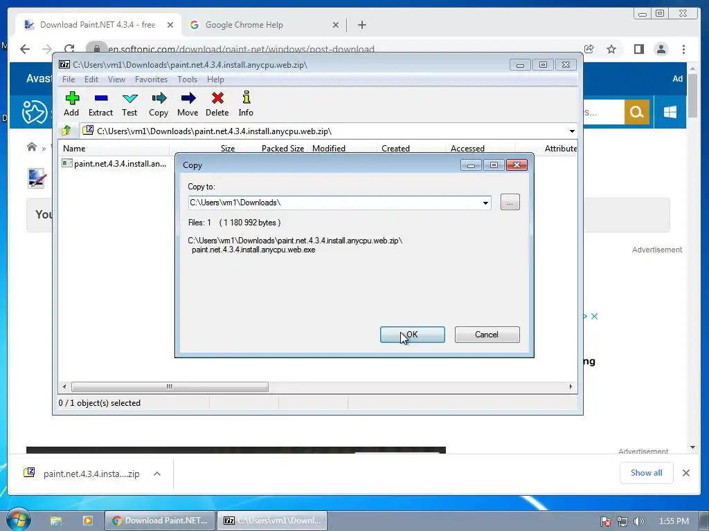Confirm the copy with OK
Image resolution: width=709 pixels, height=531 pixels.
coord(413,335)
